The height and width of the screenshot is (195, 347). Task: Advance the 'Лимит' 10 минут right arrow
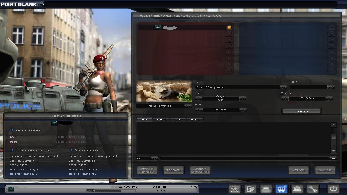[x=243, y=110]
